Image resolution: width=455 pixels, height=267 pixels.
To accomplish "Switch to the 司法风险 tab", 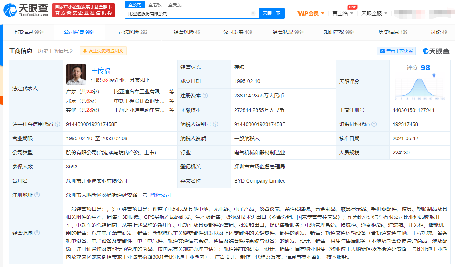I will pos(133,32).
